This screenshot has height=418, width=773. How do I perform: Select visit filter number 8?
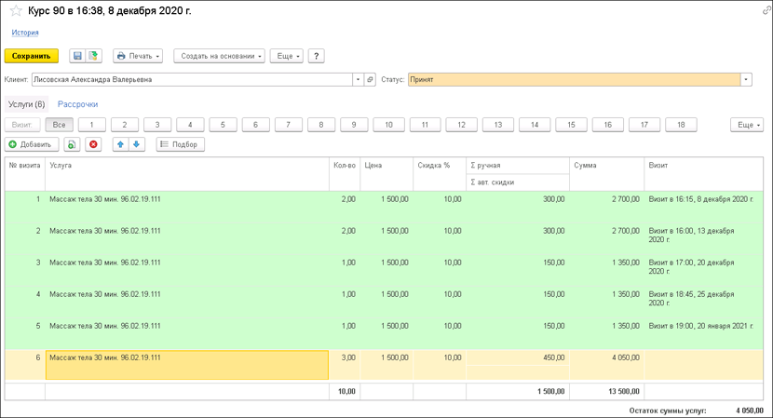coord(321,125)
